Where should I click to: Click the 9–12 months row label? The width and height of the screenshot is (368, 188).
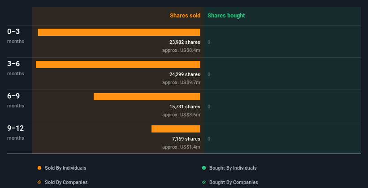(16, 132)
